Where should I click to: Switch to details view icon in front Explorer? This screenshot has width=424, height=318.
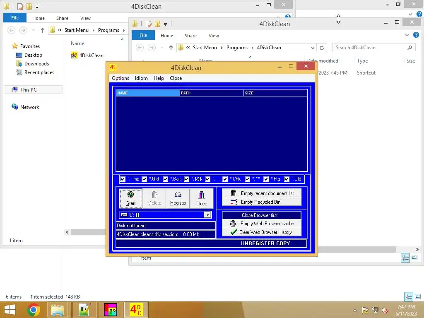click(405, 258)
